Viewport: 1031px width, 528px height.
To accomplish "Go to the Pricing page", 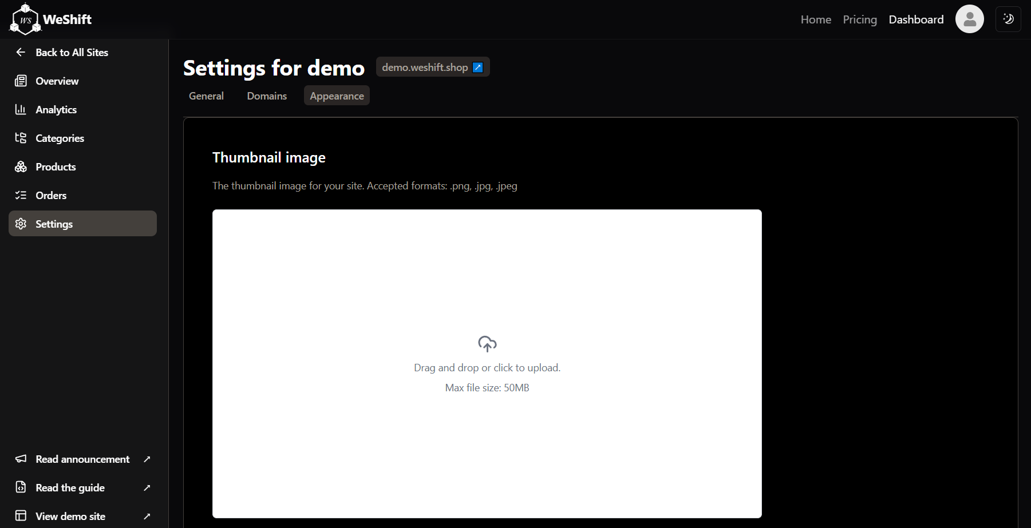I will (860, 19).
